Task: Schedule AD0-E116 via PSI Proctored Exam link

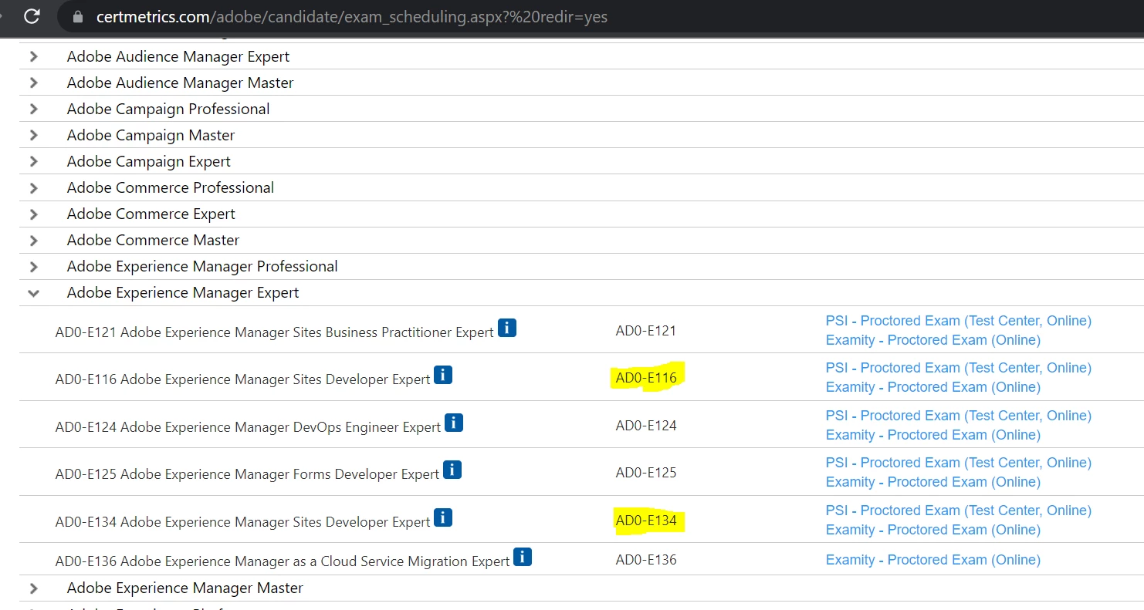Action: click(959, 368)
